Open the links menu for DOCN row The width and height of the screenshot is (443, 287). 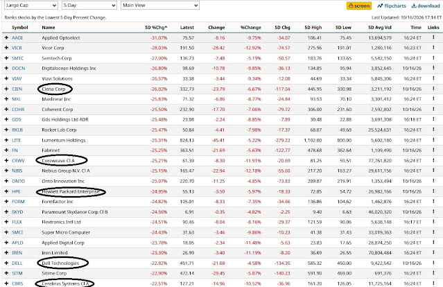433,68
